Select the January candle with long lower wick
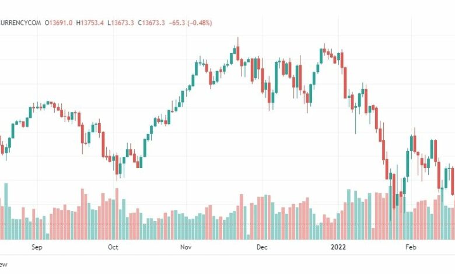 click(356, 120)
